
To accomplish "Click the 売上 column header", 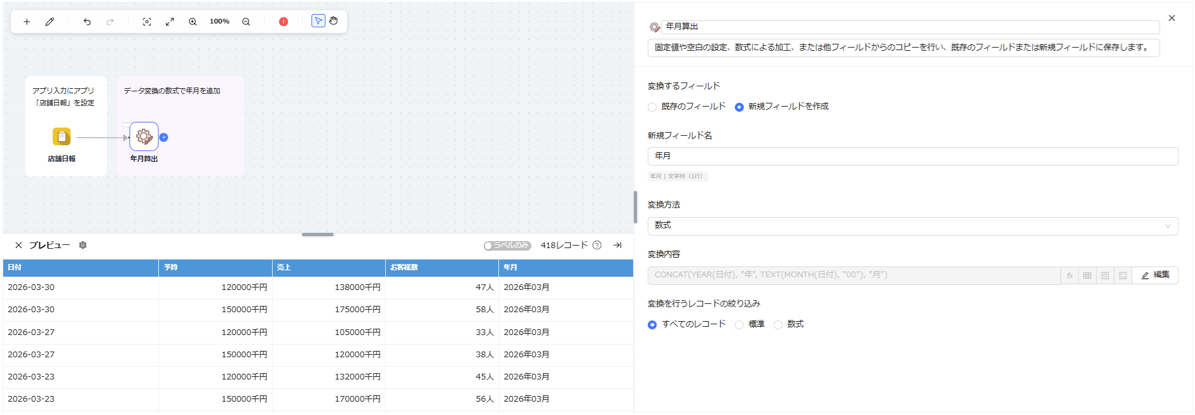I will coord(329,268).
